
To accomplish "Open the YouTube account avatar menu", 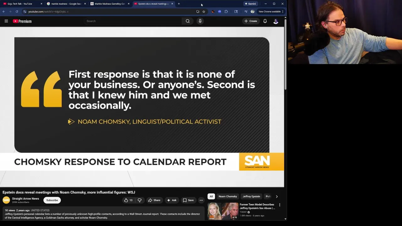I will coord(276,21).
